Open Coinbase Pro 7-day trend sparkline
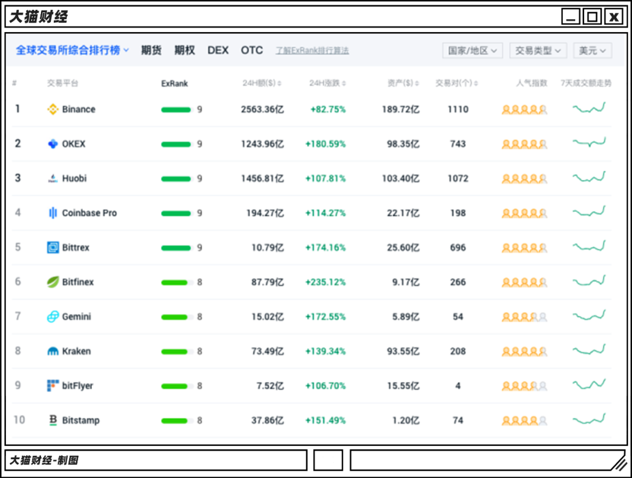Screen dimensions: 632x478 tap(589, 212)
